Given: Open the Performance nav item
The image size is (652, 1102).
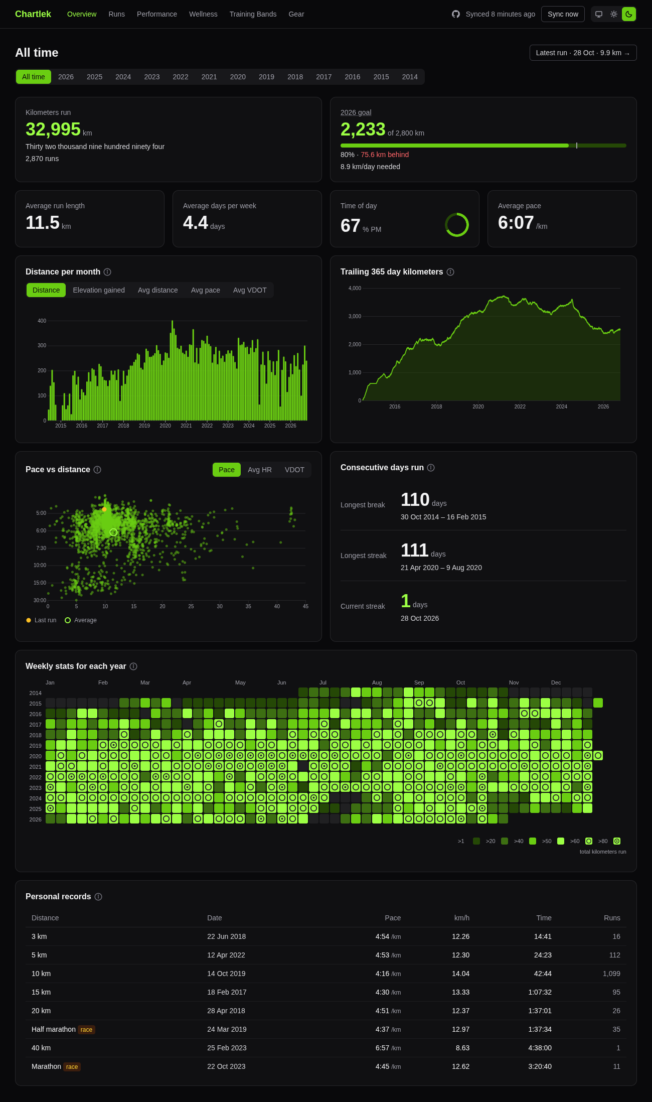Looking at the screenshot, I should 157,14.
